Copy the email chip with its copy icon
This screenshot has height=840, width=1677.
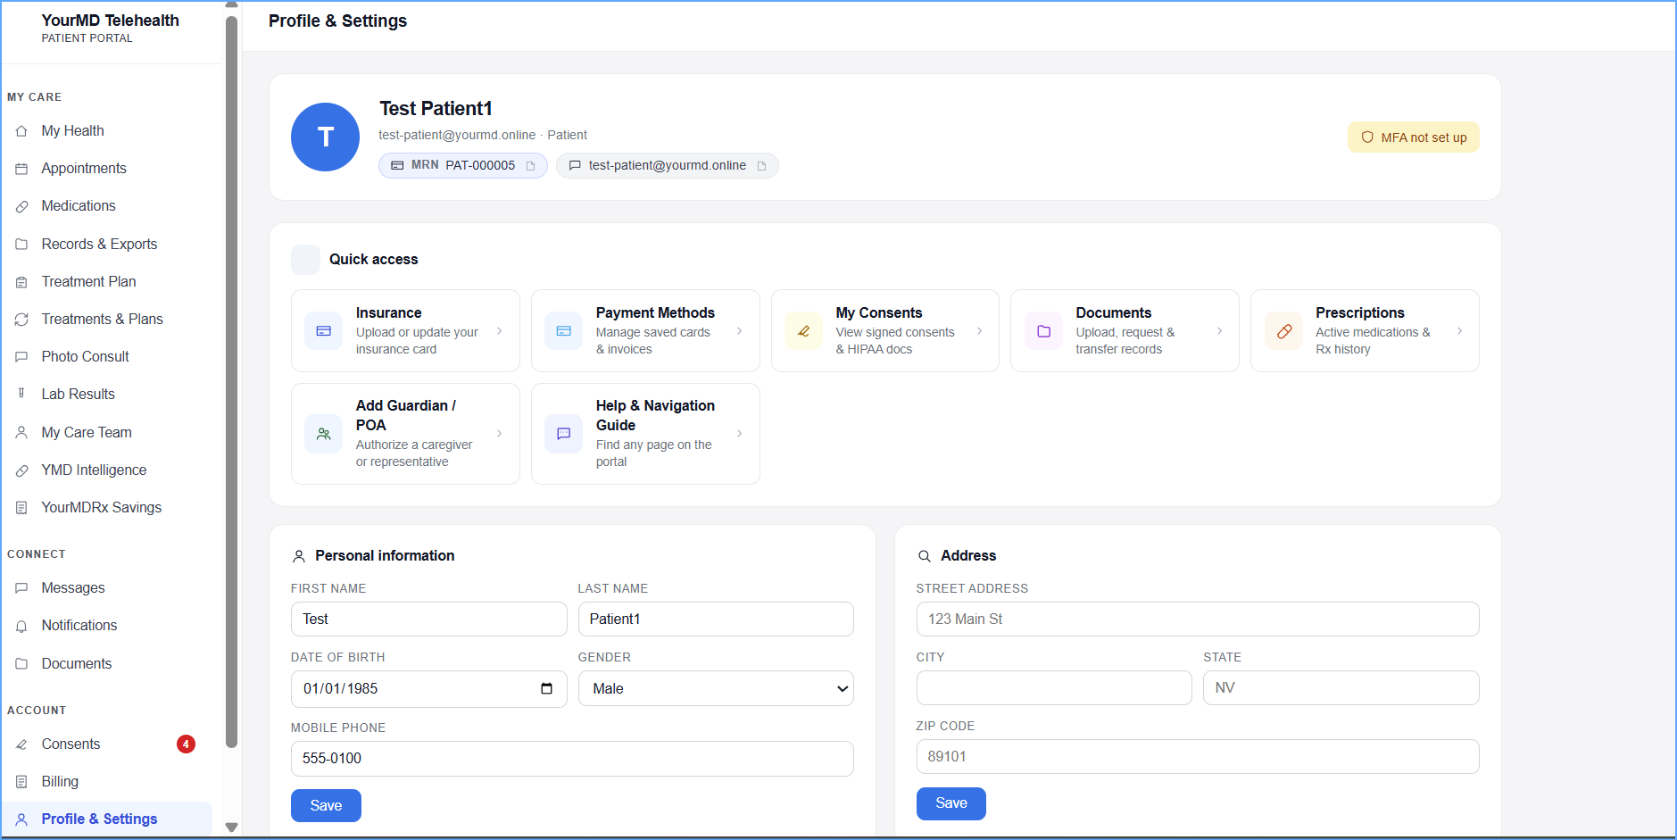click(761, 166)
